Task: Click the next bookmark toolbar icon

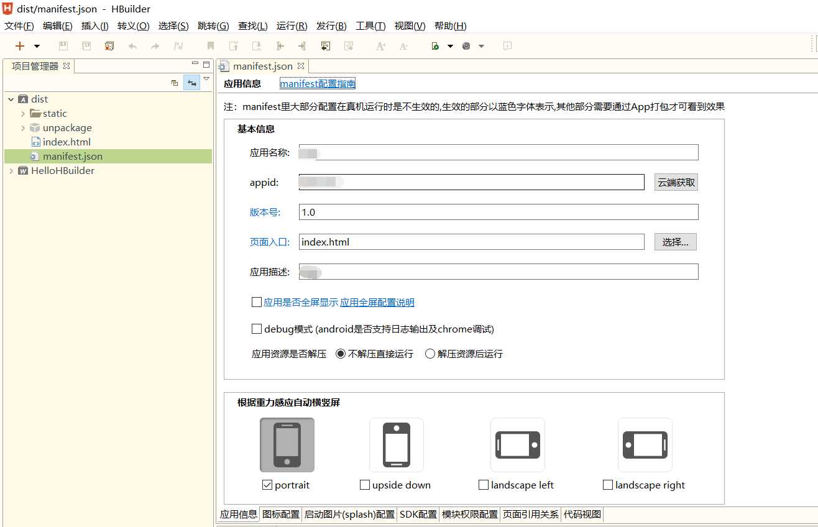Action: click(x=256, y=46)
